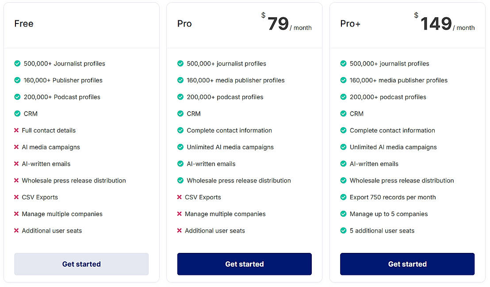Screen dimensions: 490x287
Task: Click Get started button in Pro+ plan
Action: (x=407, y=264)
